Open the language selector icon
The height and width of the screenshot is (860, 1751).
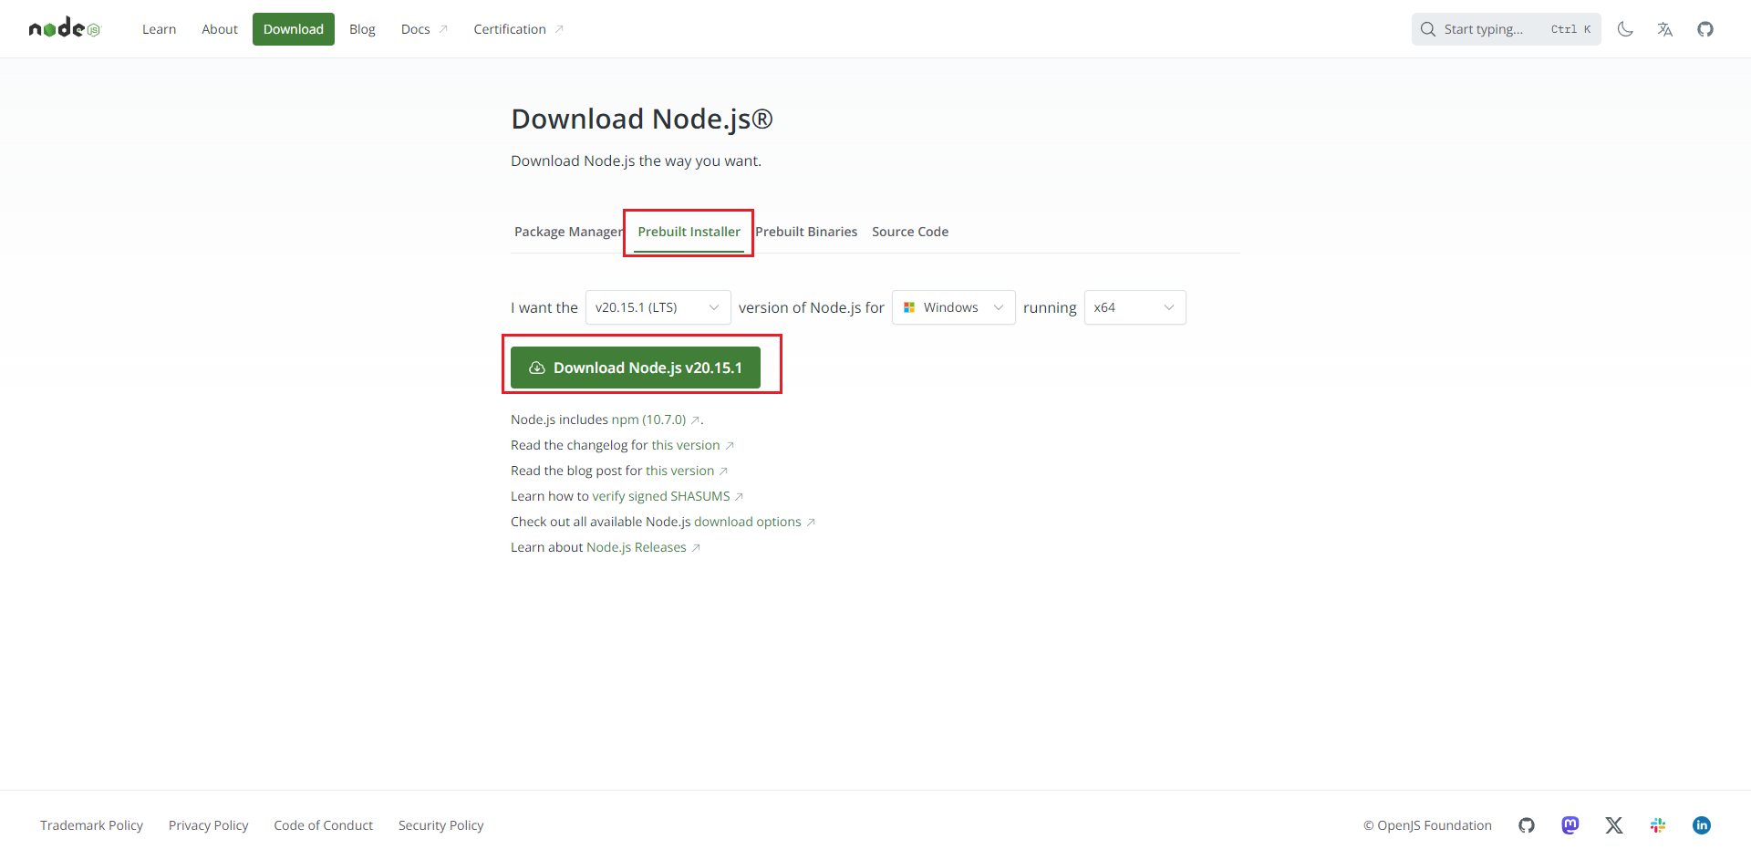coord(1665,29)
